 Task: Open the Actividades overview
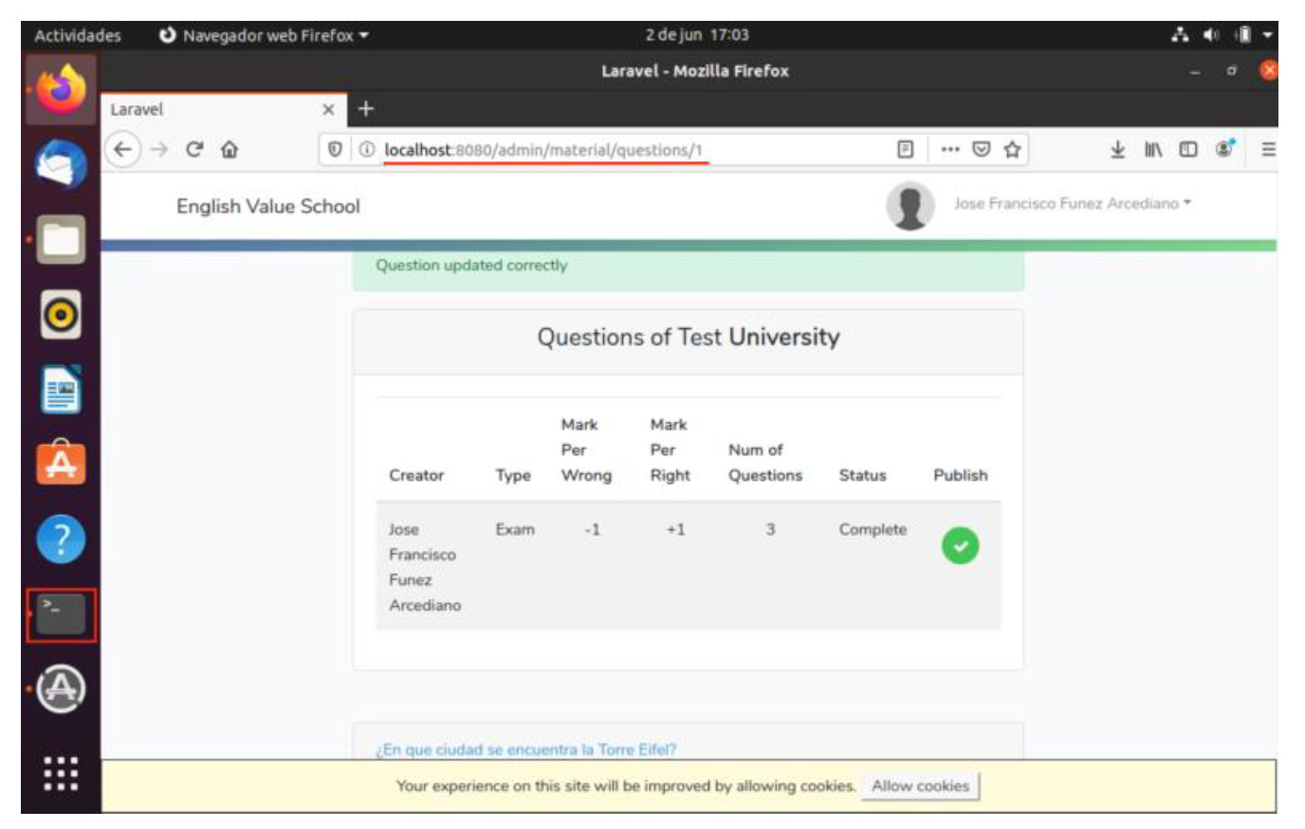78,36
